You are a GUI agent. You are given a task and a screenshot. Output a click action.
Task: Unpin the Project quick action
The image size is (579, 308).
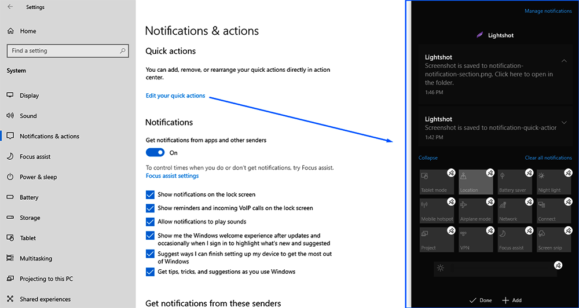(451, 230)
